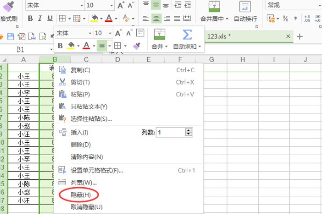Choose Paste (粘贴) from context menu
This screenshot has height=214, width=322.
(x=129, y=94)
